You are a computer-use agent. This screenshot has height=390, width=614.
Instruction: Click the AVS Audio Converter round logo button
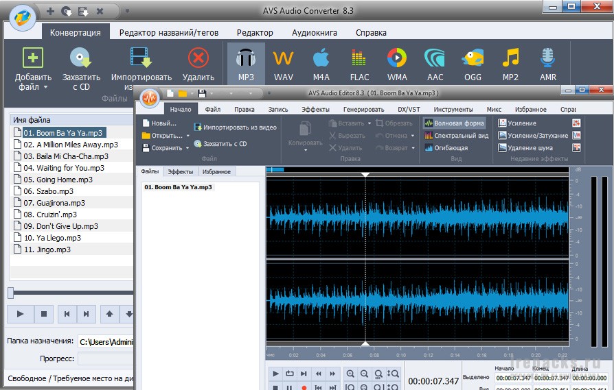[22, 17]
